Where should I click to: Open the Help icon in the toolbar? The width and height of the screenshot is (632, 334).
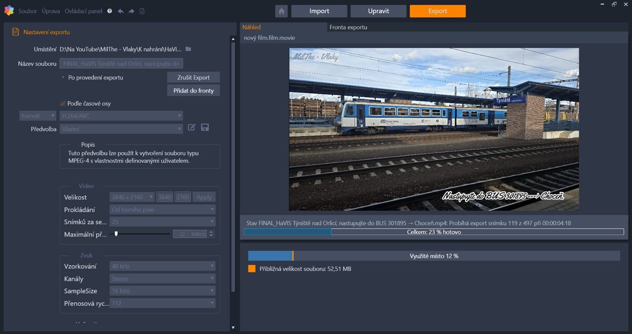(108, 11)
